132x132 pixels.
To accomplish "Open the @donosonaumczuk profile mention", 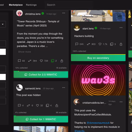I will [x=98, y=123].
